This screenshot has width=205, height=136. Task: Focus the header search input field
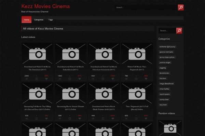[146, 7]
